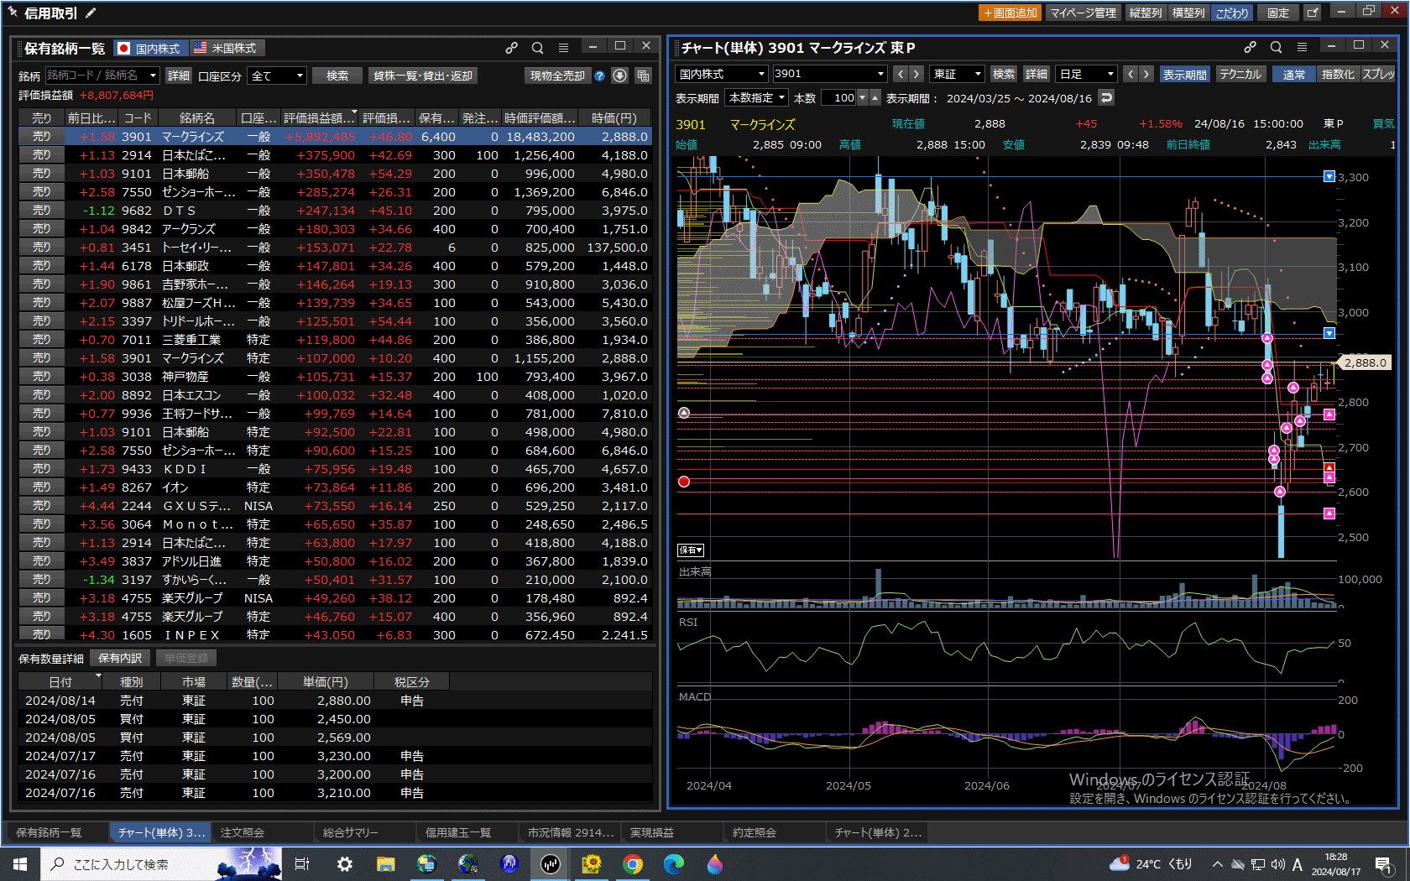Click テクニカル button in chart toolbar

pos(1240,74)
